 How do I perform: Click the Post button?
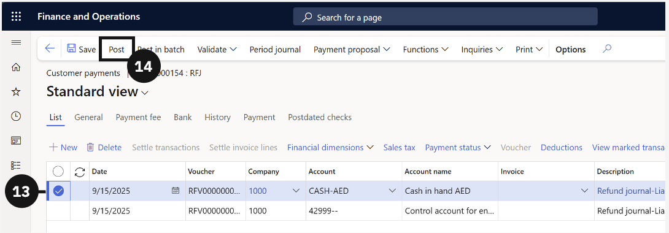point(117,50)
